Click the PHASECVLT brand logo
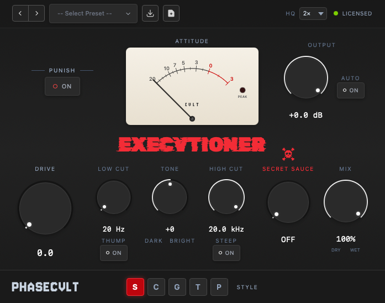 [45, 287]
